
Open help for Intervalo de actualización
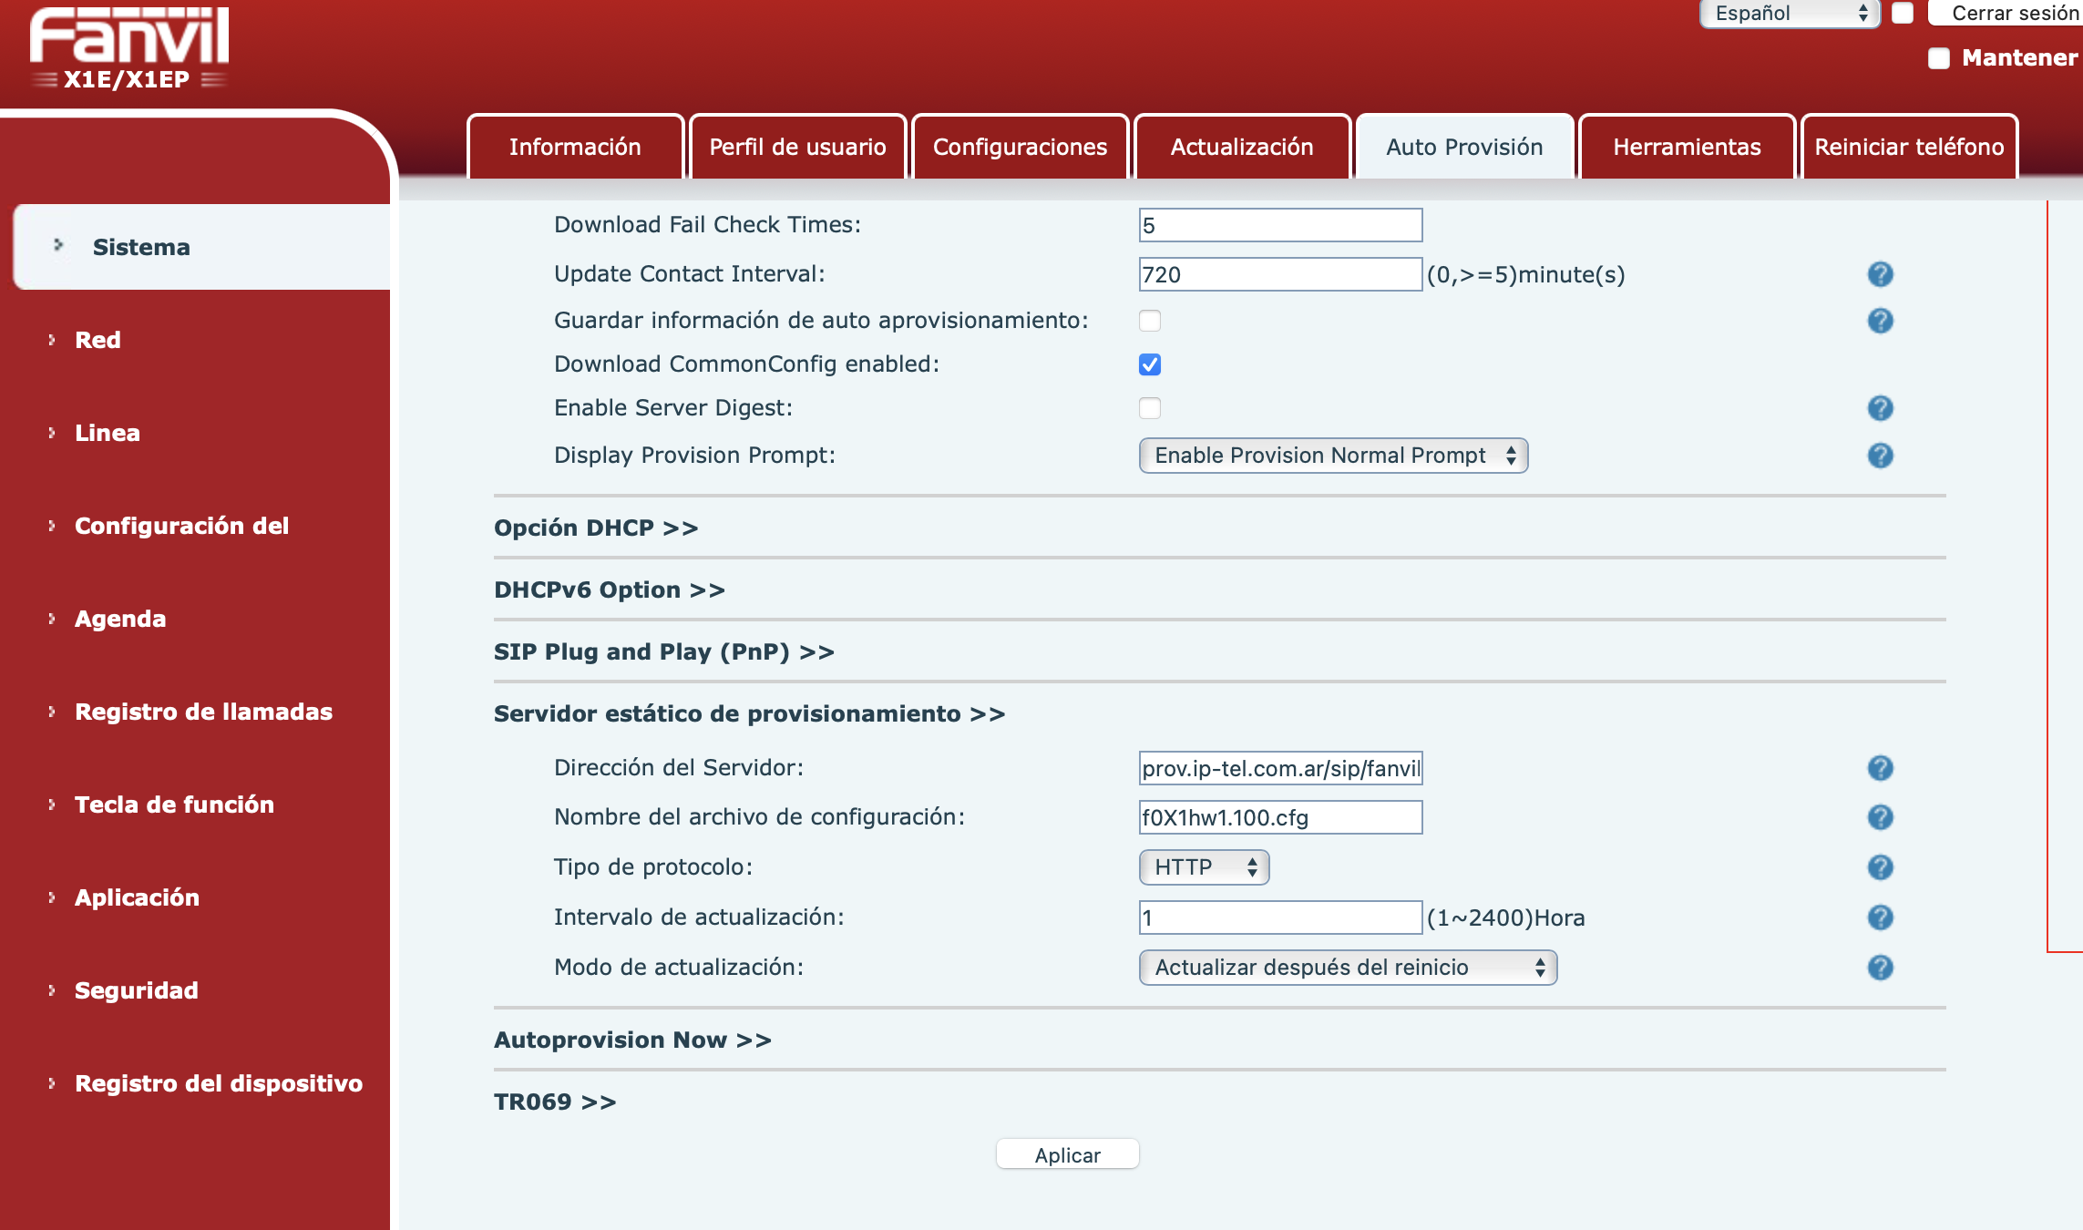pos(1880,917)
